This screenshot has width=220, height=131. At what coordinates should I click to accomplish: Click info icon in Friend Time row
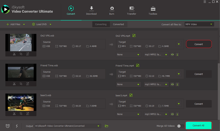[177, 84]
